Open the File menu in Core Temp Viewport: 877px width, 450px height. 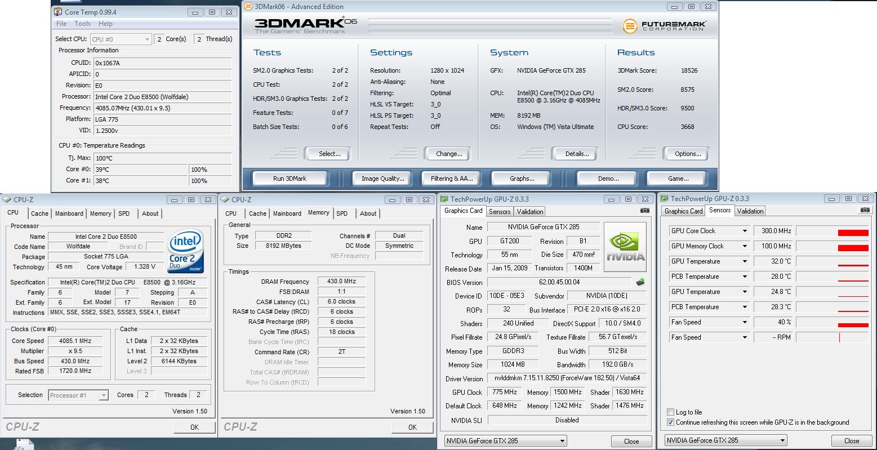click(x=61, y=24)
